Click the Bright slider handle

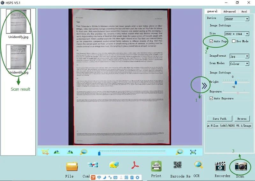236,83
